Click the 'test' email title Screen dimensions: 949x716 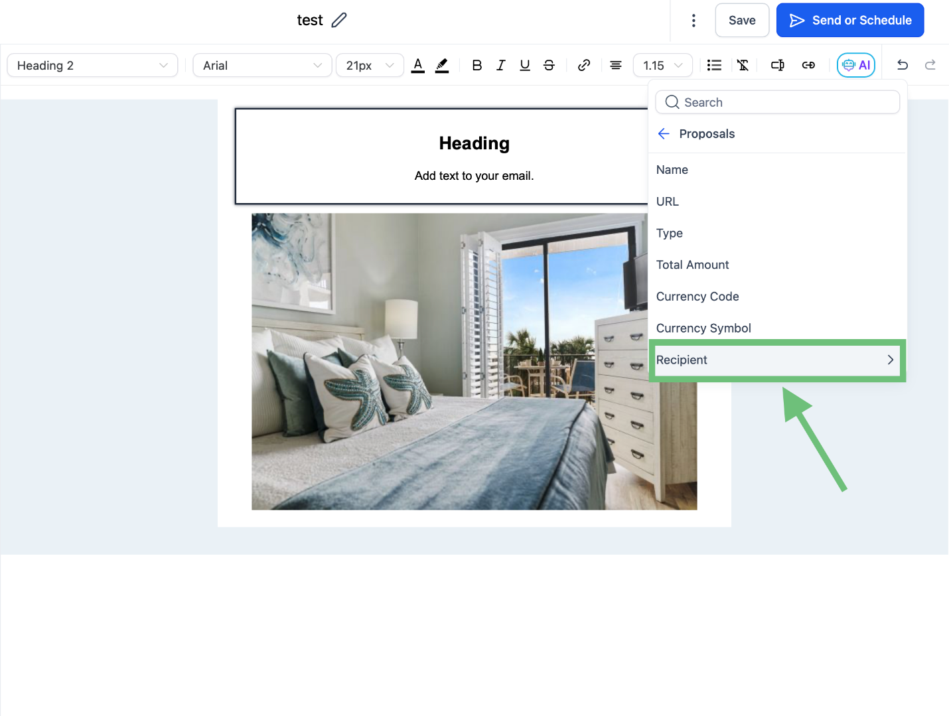point(310,21)
